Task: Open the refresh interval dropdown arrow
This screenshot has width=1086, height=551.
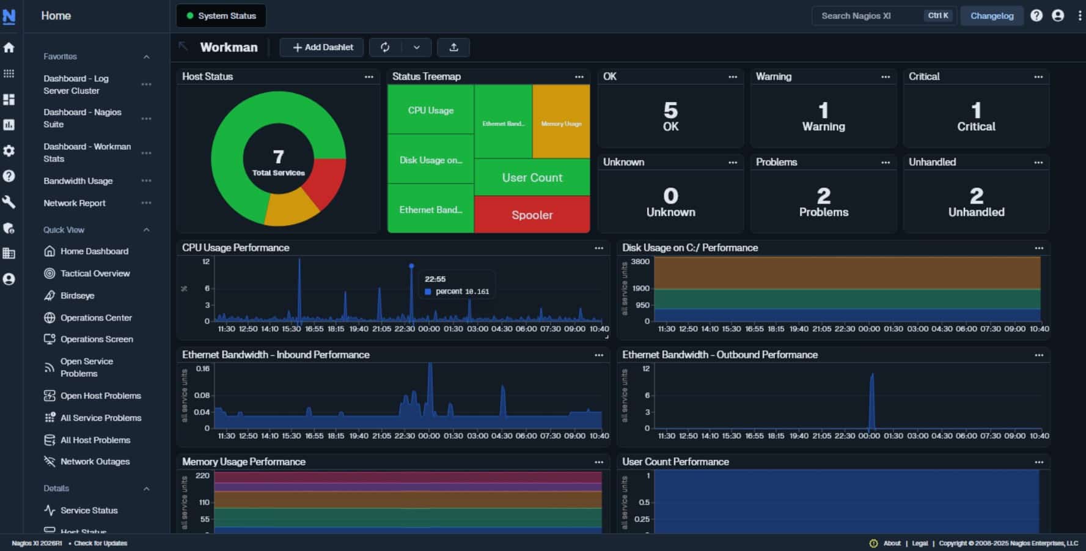Action: [417, 47]
